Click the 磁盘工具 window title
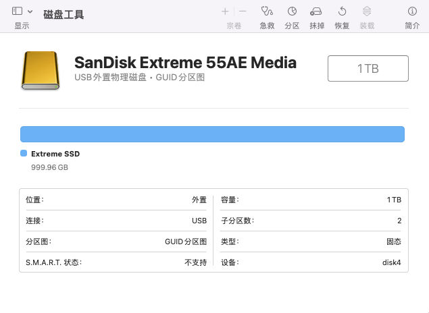This screenshot has width=429, height=313. [64, 13]
